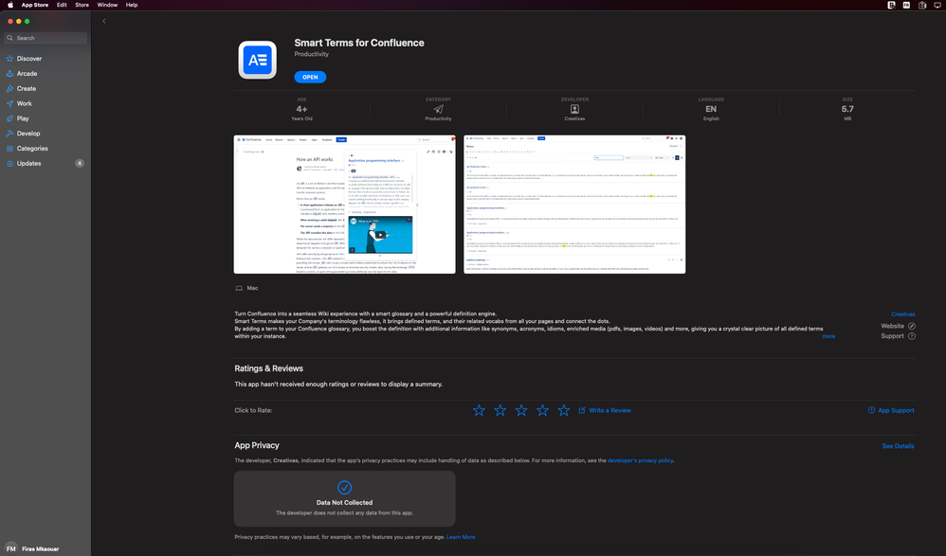
Task: Click the Website compass icon
Action: click(912, 326)
